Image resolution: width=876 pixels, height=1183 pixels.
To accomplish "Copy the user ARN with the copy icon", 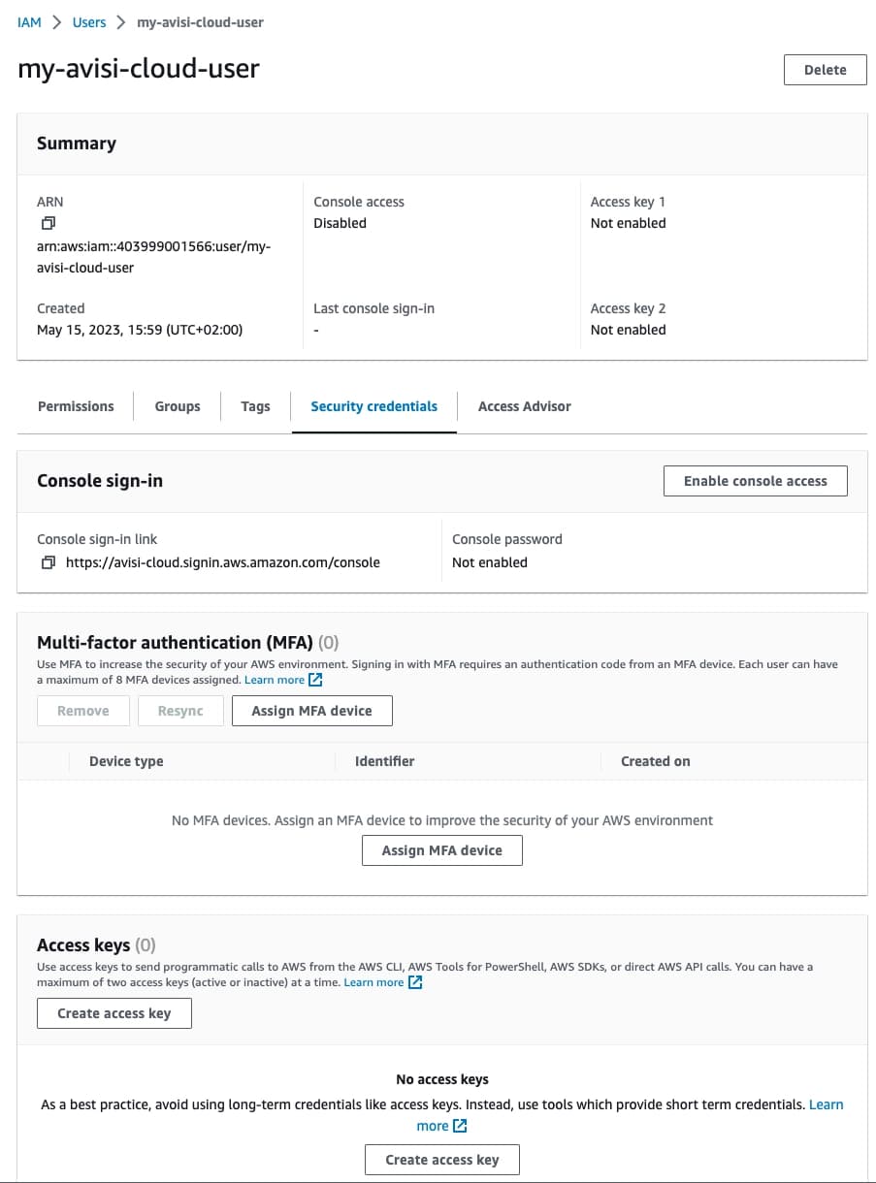I will 49,224.
